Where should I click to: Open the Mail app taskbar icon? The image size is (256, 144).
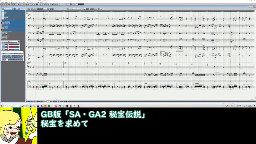pos(42,106)
